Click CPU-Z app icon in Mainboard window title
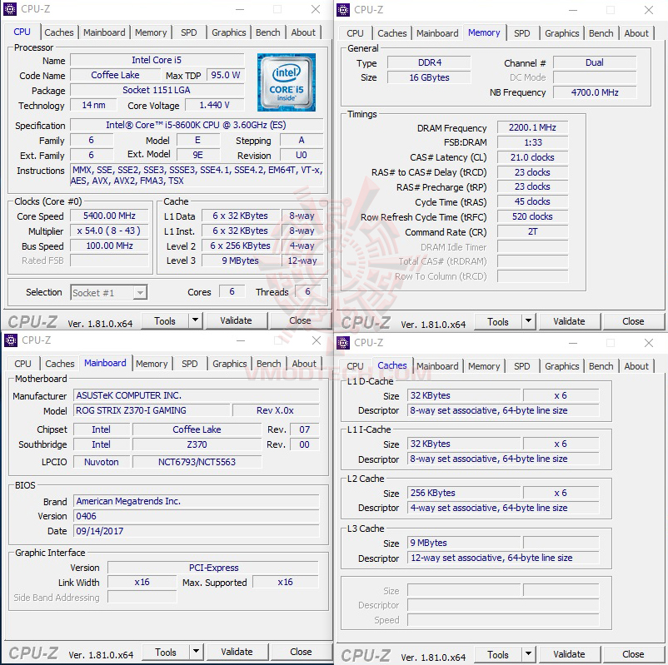 tap(11, 340)
